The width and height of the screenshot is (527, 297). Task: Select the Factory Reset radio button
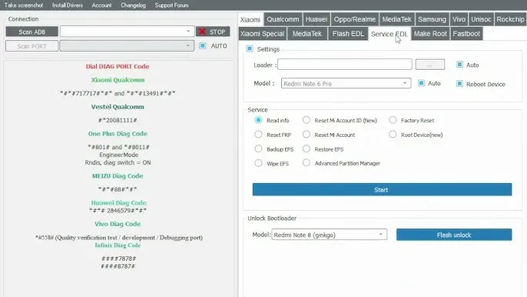[x=393, y=120]
